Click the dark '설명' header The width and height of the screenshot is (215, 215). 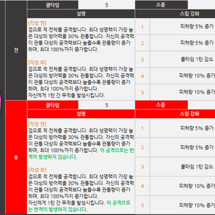coord(81,14)
